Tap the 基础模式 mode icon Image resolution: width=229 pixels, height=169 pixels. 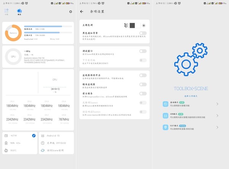tap(166, 104)
